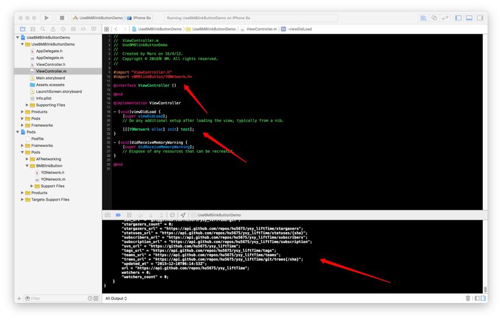The height and width of the screenshot is (320, 502).
Task: Clear console with trash icon
Action: click(x=468, y=298)
